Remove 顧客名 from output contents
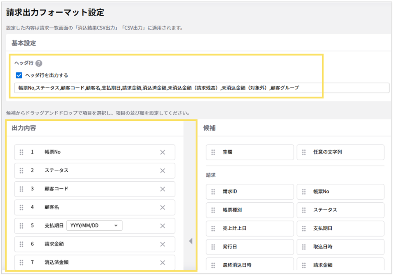The image size is (394, 276). (x=163, y=208)
